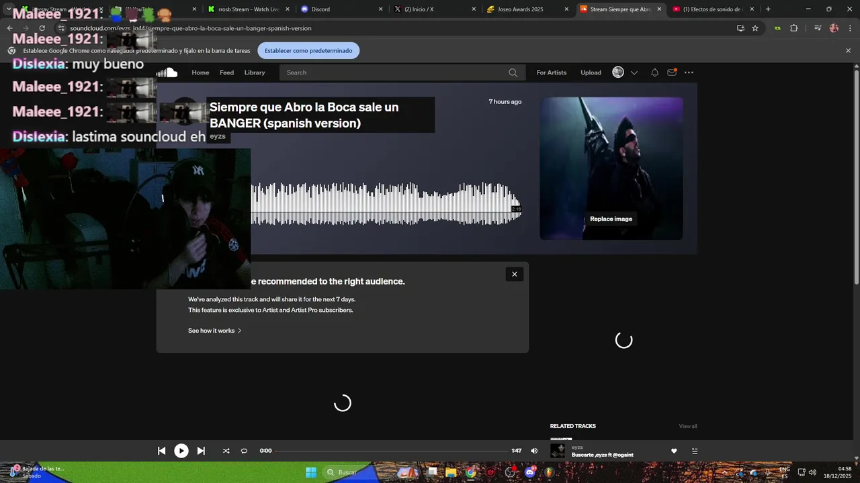Close the Joseo Awards 2025 tab
The width and height of the screenshot is (860, 483).
pyautogui.click(x=566, y=9)
